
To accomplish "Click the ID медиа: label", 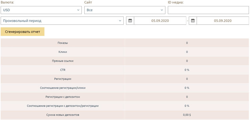I will pos(176,2).
